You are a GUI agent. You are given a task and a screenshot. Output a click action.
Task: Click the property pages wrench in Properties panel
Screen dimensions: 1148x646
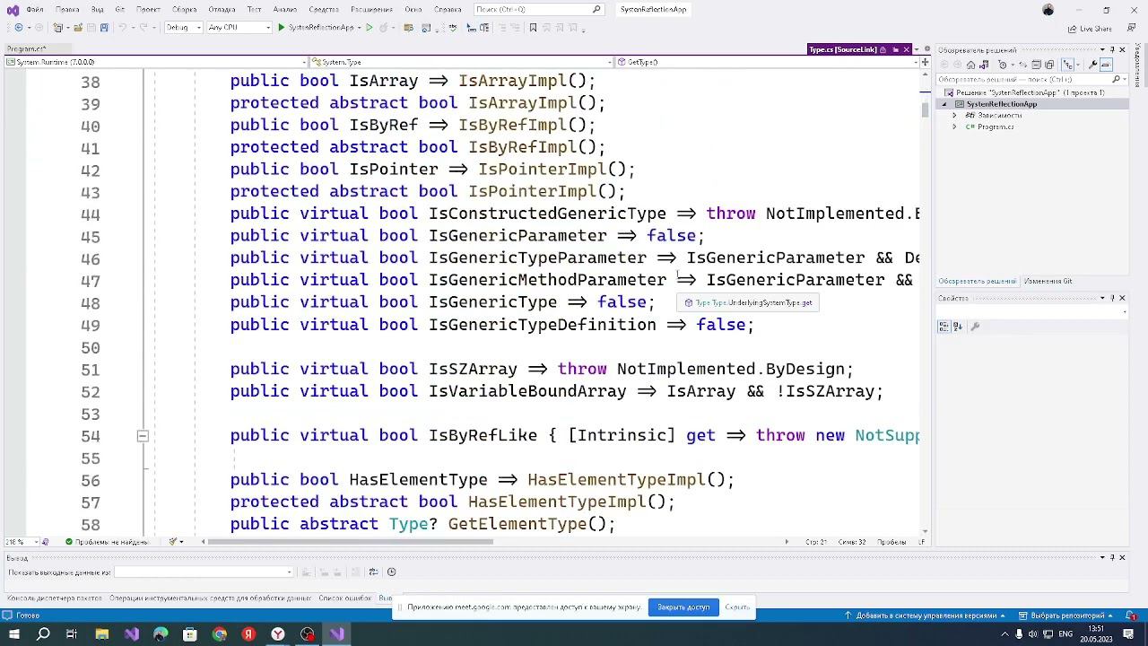(x=975, y=327)
